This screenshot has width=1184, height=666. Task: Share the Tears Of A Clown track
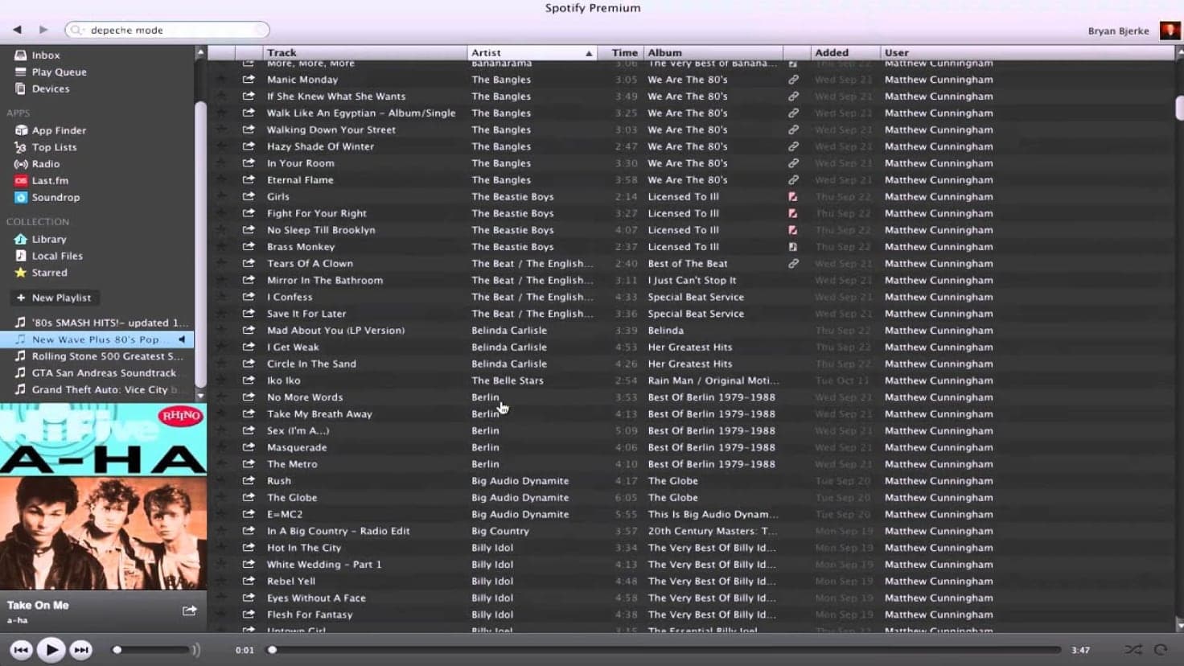point(249,264)
